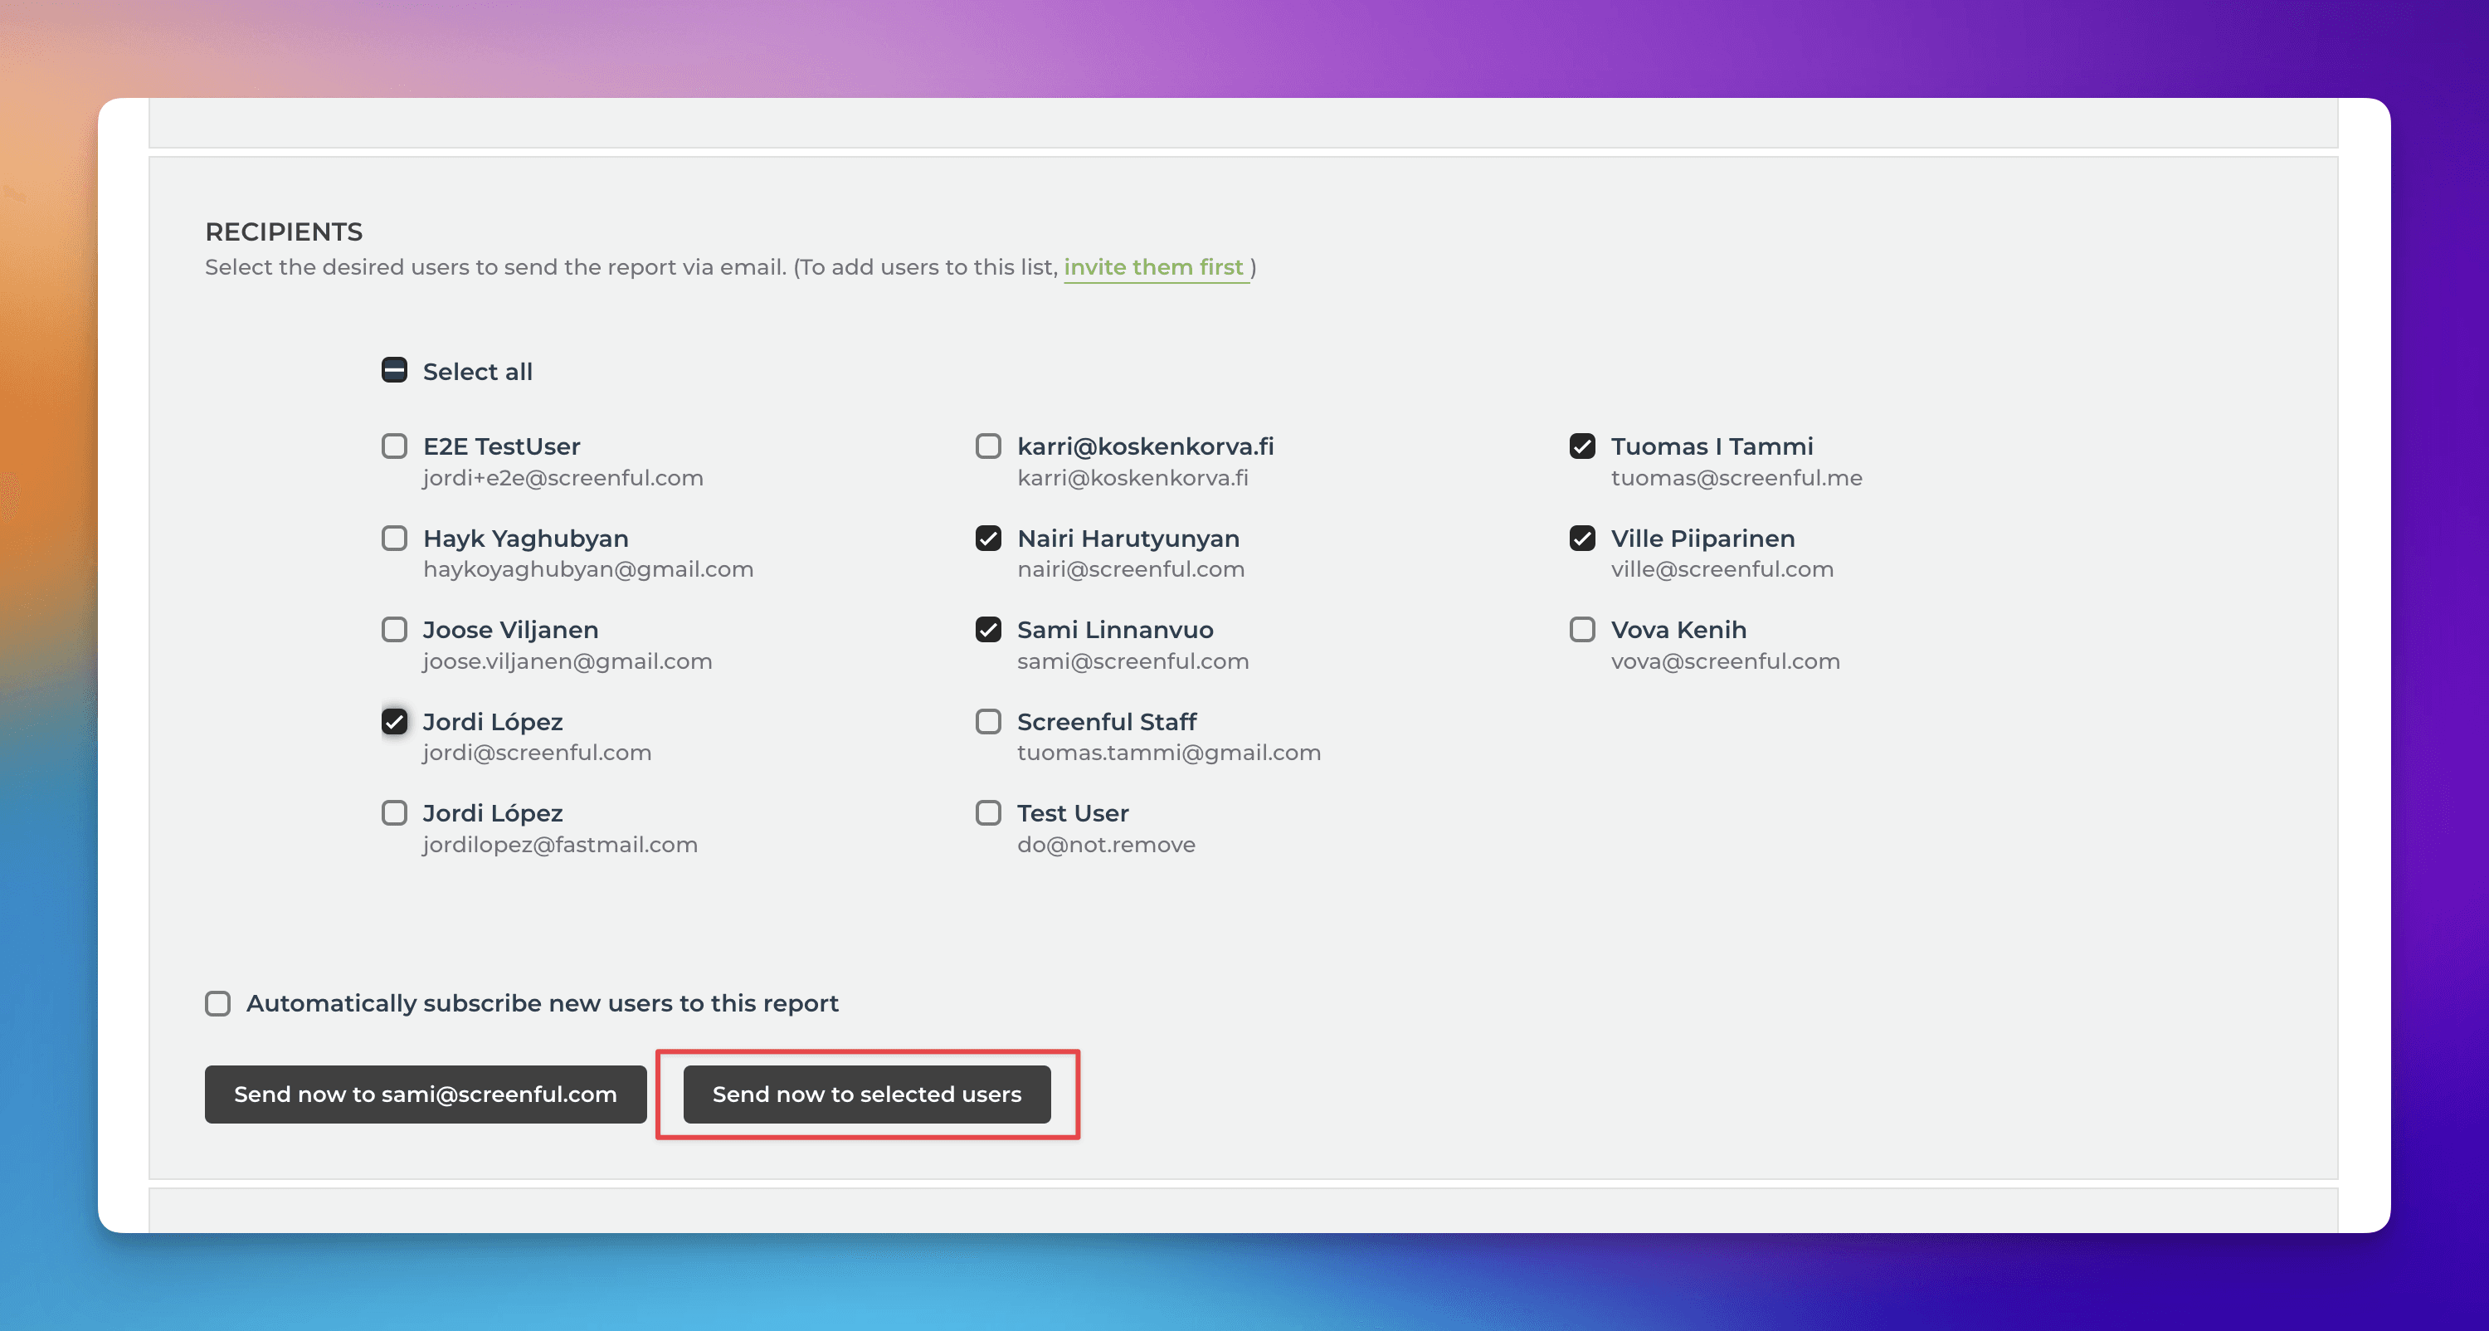Click the Select all label text
This screenshot has width=2489, height=1331.
click(x=477, y=371)
